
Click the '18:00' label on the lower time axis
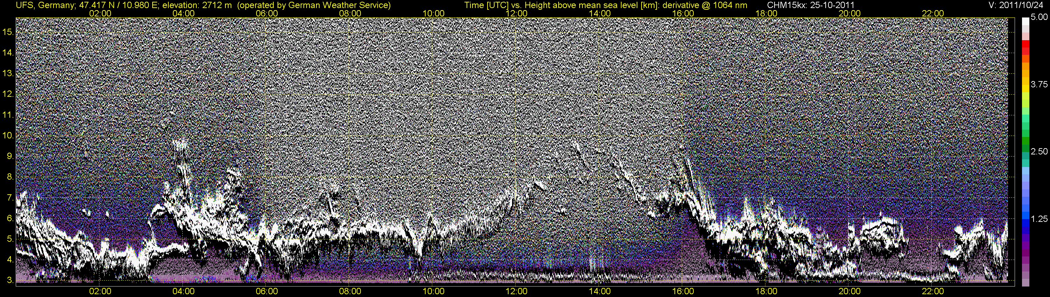click(x=766, y=291)
